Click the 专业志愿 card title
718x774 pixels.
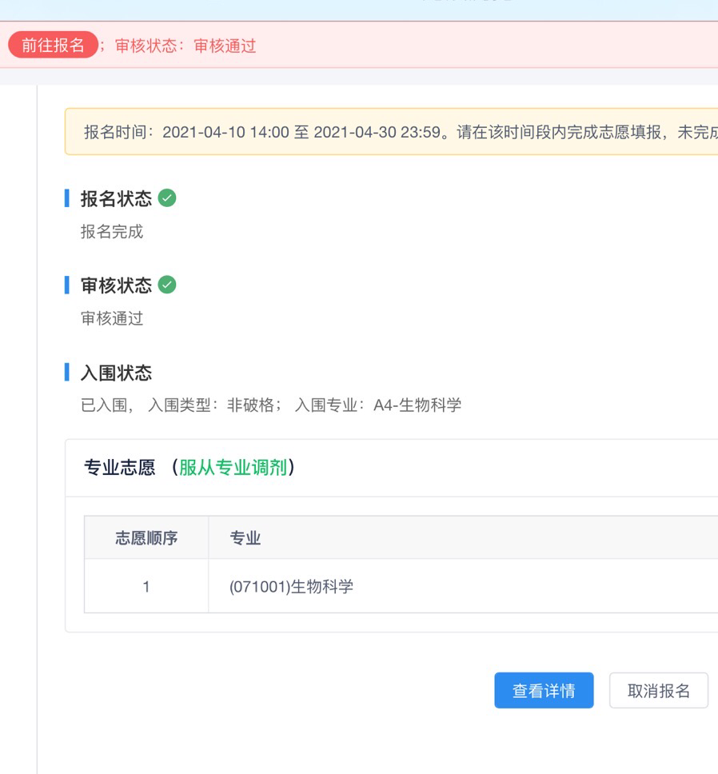119,468
